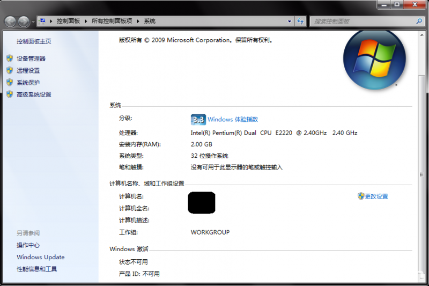Click vertical scrollbar thumb

tap(421, 174)
